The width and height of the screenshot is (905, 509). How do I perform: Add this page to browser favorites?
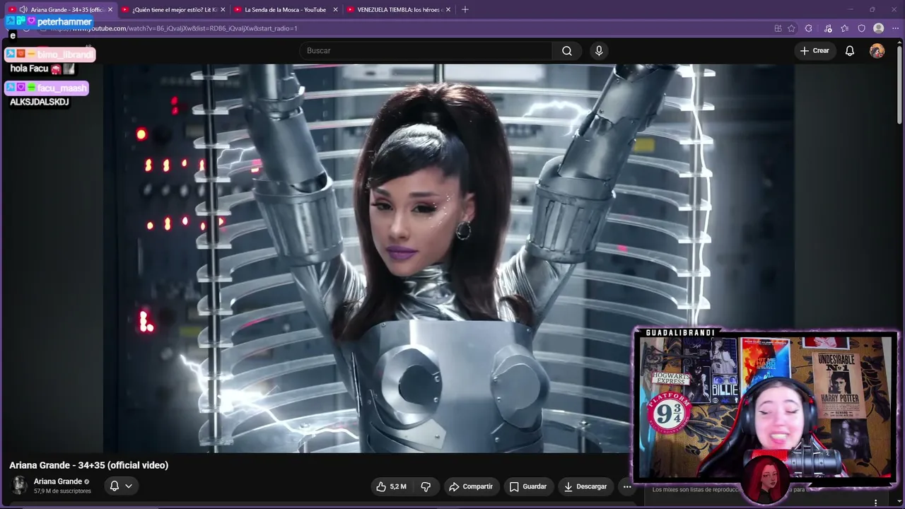[791, 28]
